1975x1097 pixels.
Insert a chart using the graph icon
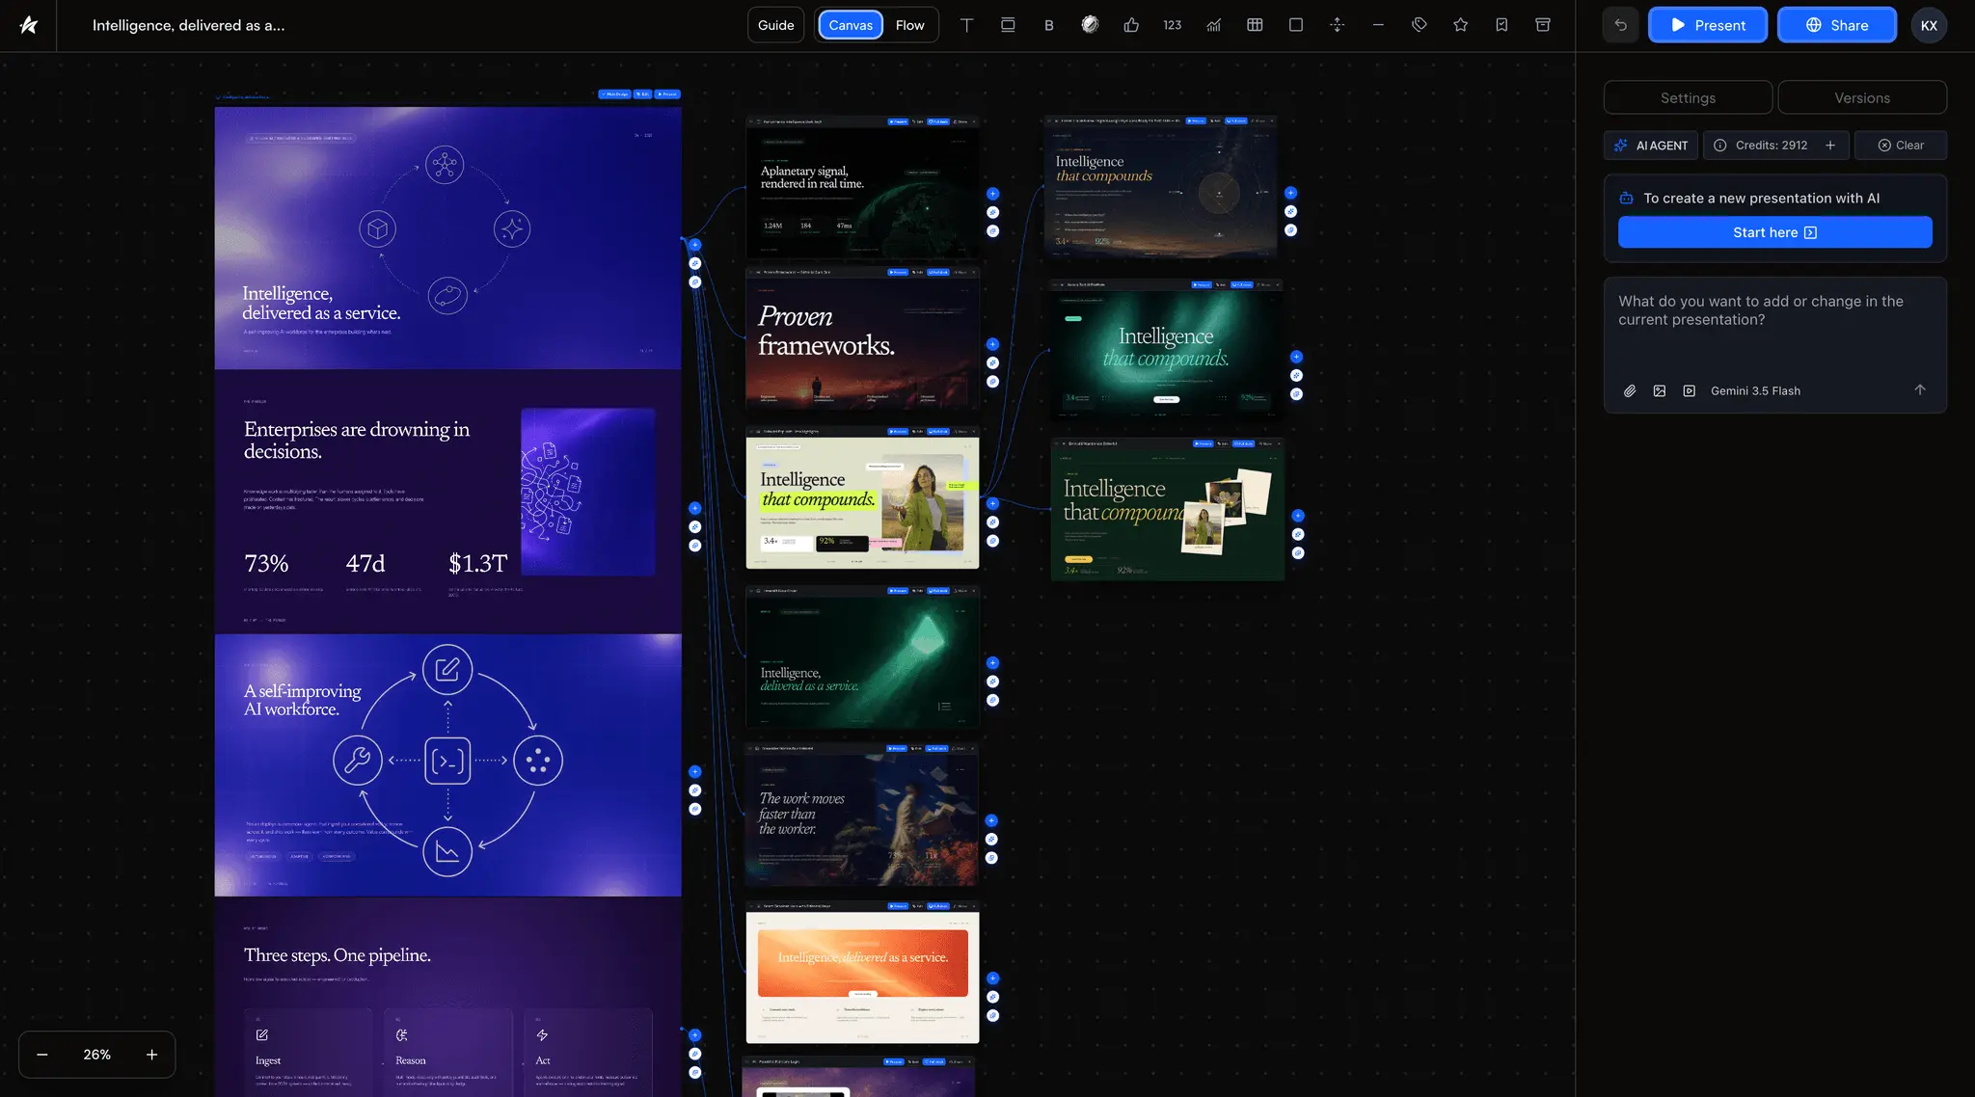point(1213,25)
